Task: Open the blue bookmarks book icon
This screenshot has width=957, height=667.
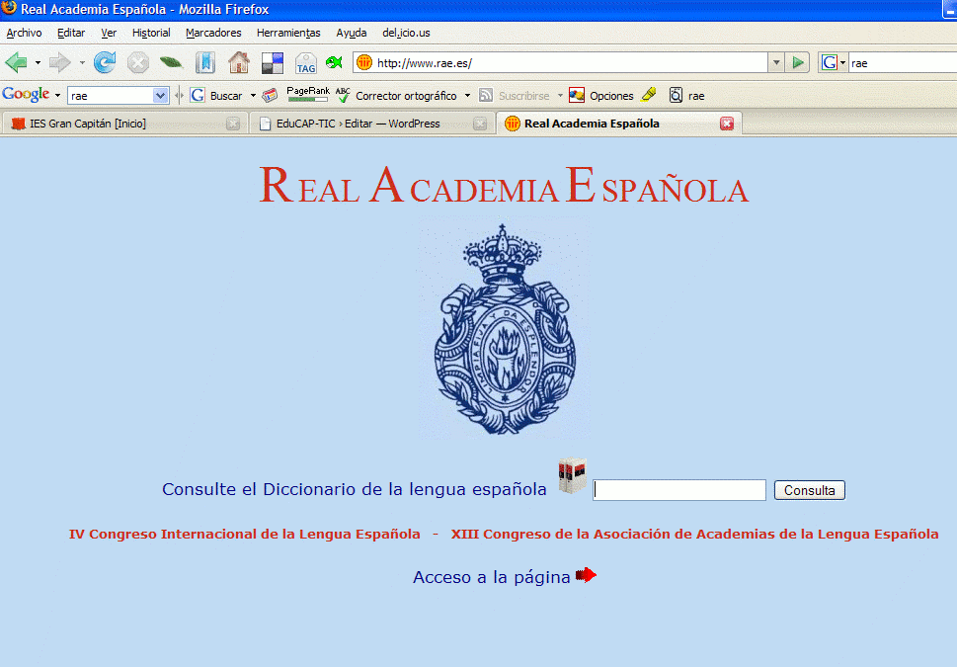Action: pyautogui.click(x=205, y=62)
